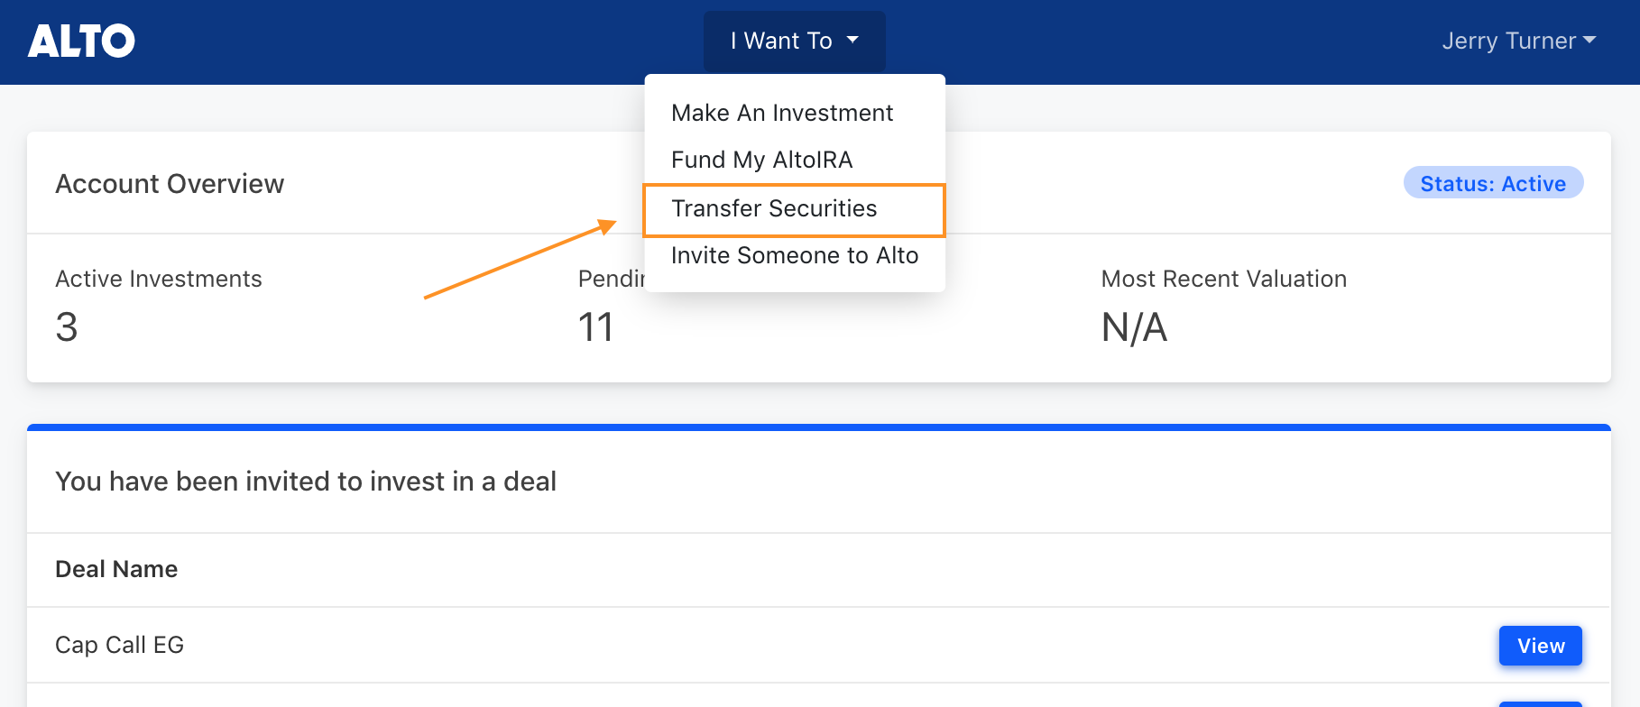The height and width of the screenshot is (707, 1640).
Task: Open the I Want To dropdown
Action: 794,41
